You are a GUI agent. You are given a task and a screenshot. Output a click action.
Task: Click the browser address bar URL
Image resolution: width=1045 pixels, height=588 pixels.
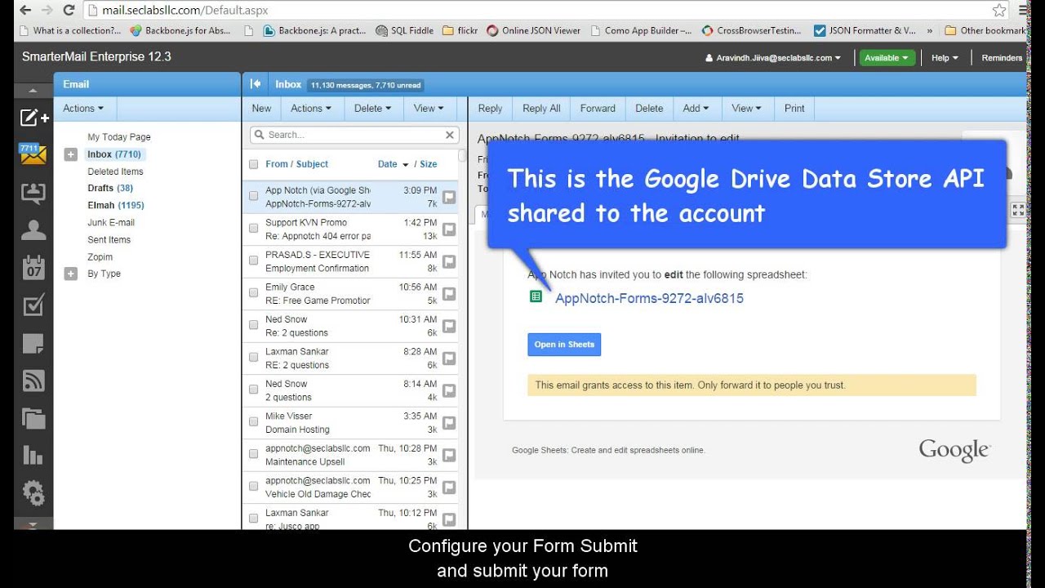(x=185, y=11)
